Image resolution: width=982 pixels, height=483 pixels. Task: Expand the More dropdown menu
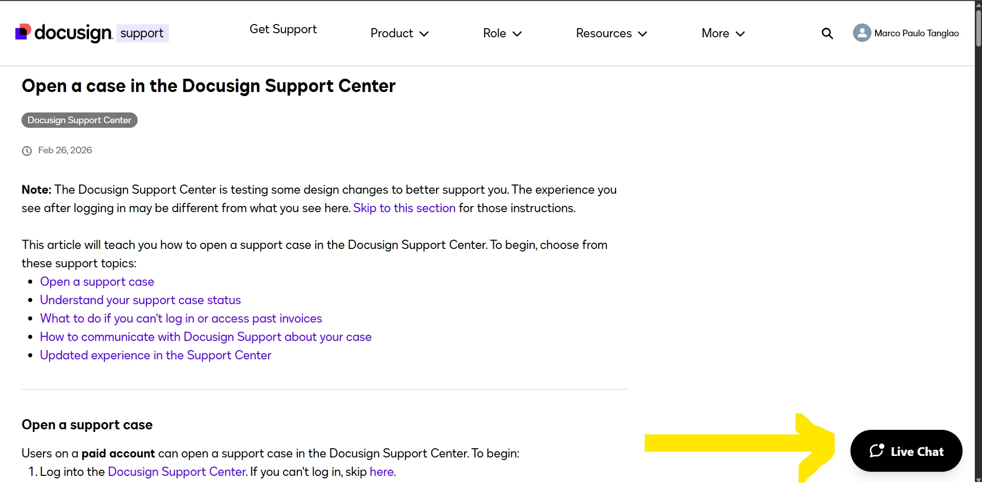[x=723, y=33]
